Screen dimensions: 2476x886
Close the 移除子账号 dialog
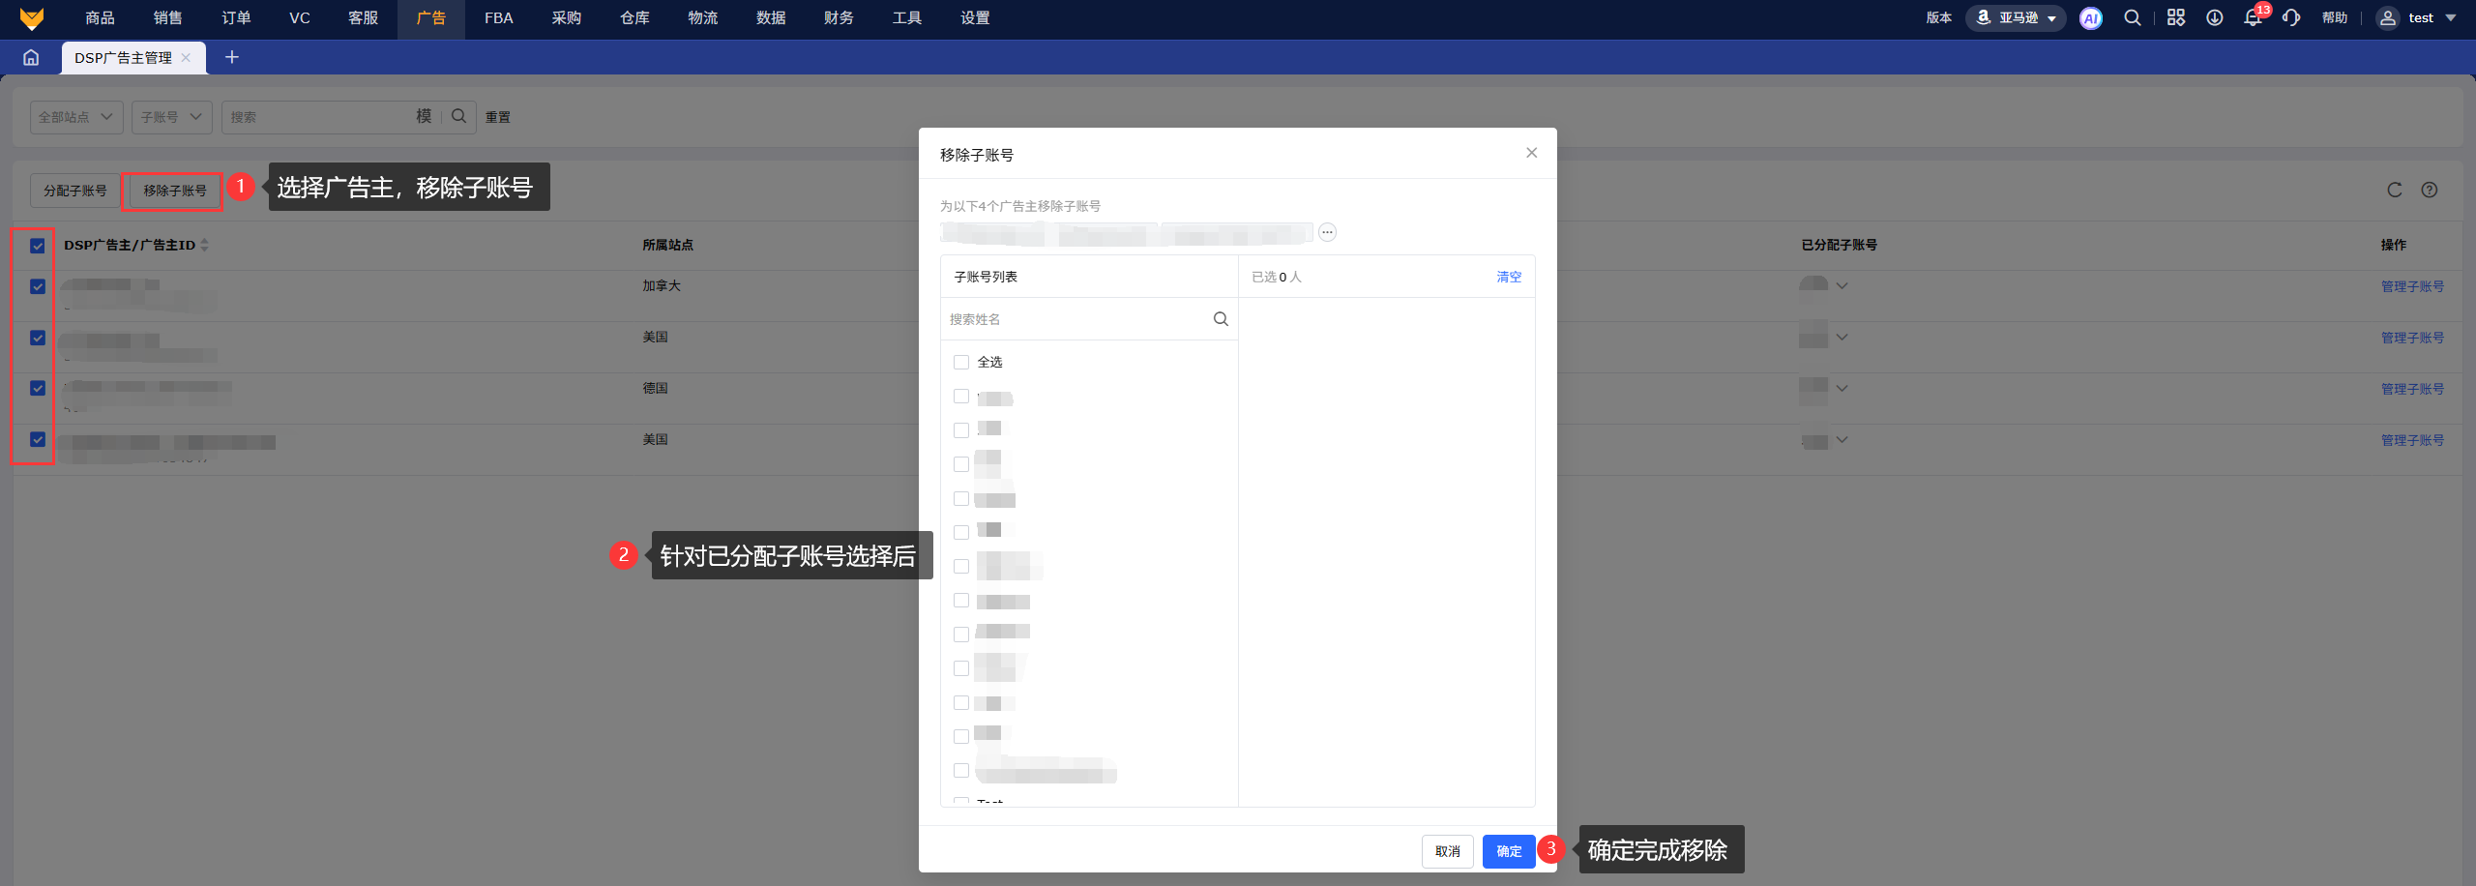(1532, 153)
